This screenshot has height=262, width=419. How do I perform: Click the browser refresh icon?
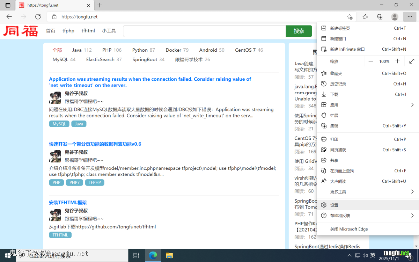tap(38, 17)
